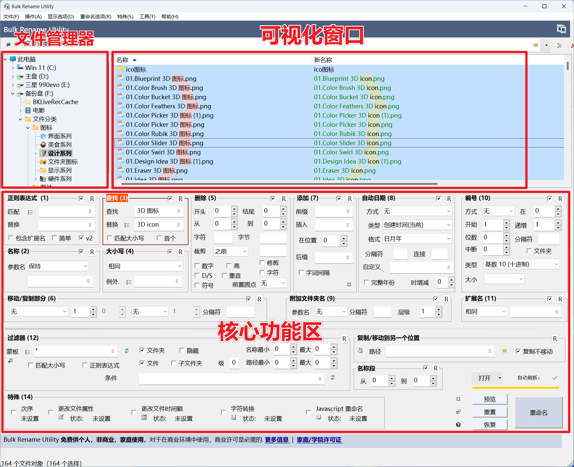Open the 重命名选项(R) menu
The image size is (574, 467).
point(96,16)
